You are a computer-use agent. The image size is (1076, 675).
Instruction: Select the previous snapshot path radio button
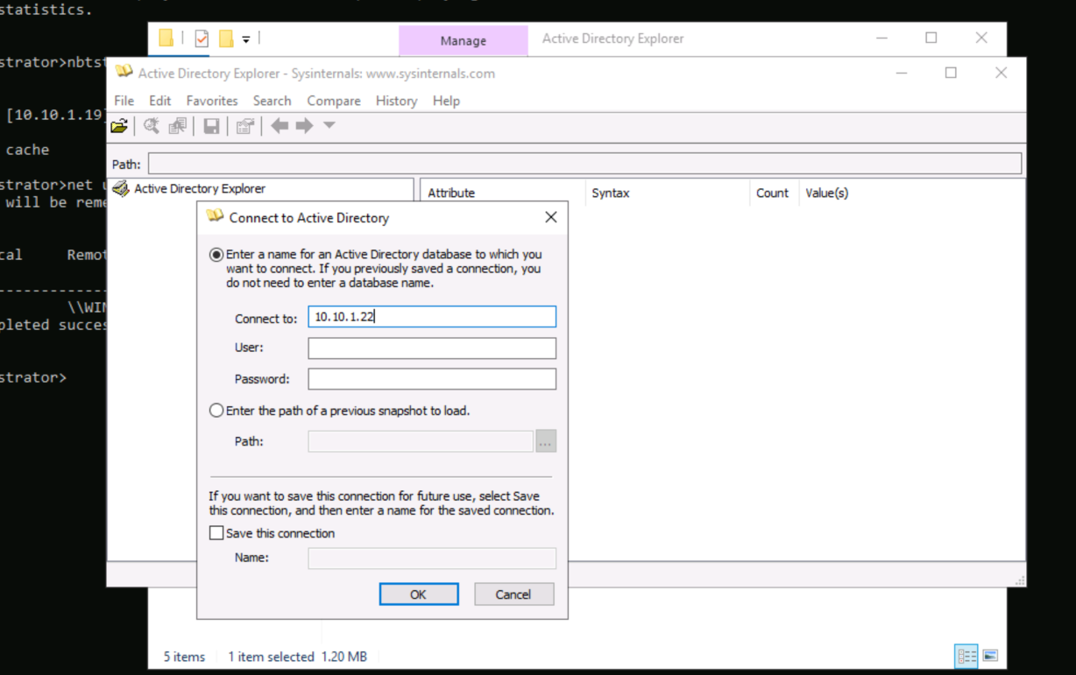click(x=216, y=411)
